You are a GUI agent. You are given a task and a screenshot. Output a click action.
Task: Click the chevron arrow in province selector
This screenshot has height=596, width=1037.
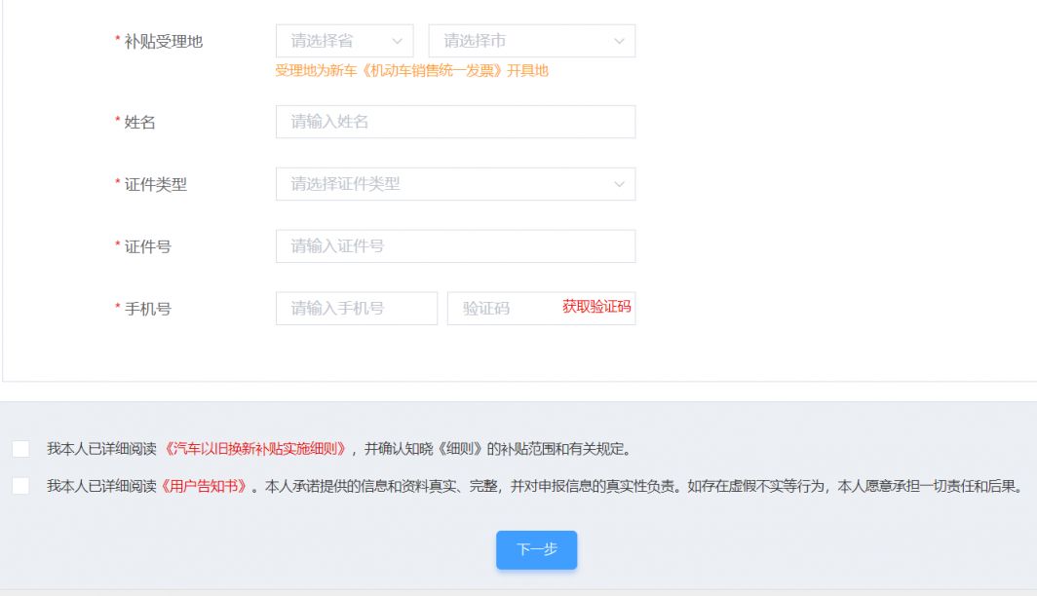point(397,41)
